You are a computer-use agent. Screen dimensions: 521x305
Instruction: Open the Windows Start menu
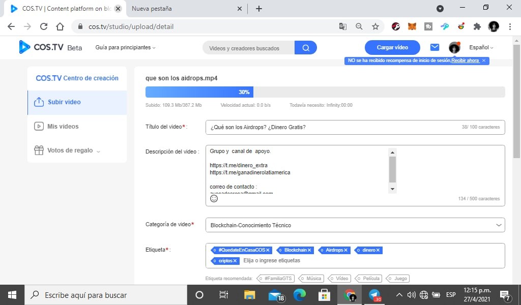coord(12,295)
